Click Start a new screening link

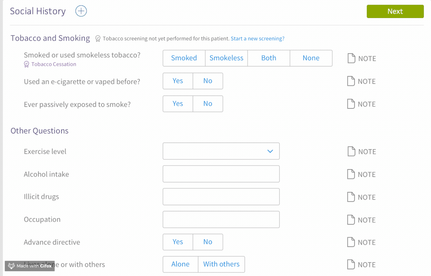[x=257, y=38]
